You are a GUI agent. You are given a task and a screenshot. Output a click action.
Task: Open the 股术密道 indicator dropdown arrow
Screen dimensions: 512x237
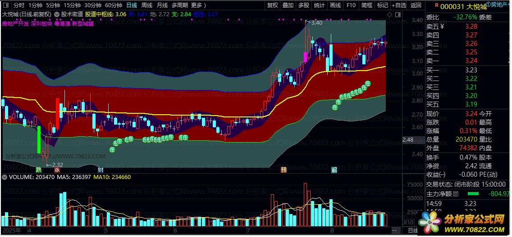tap(56, 14)
